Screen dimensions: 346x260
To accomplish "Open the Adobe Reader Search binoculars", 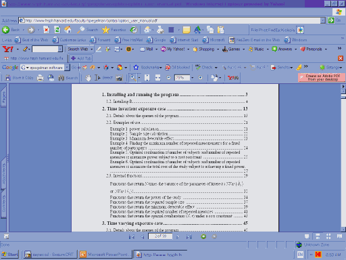I will tap(68, 78).
